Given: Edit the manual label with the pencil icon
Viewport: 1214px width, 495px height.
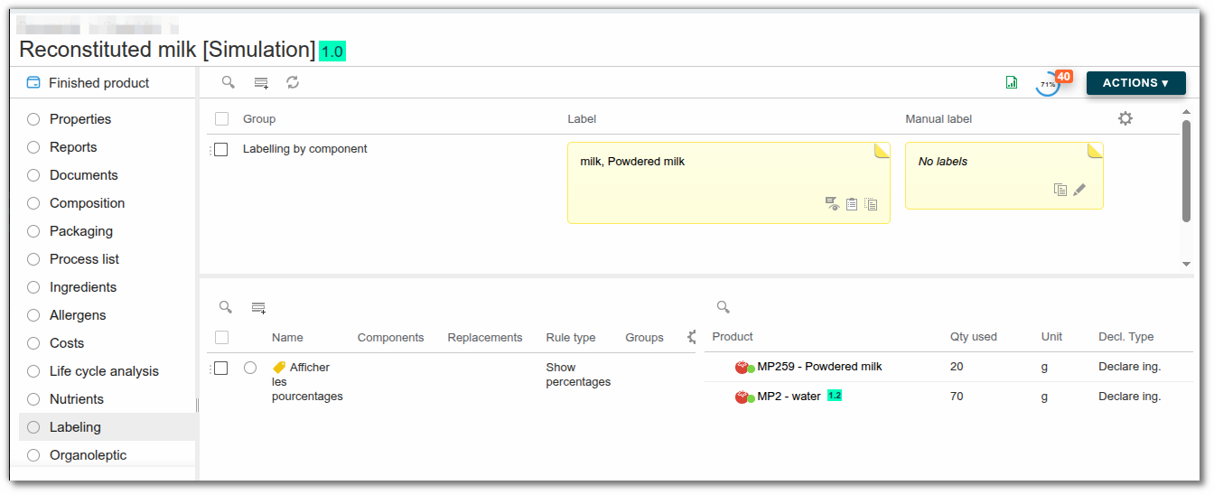Looking at the screenshot, I should (1079, 190).
